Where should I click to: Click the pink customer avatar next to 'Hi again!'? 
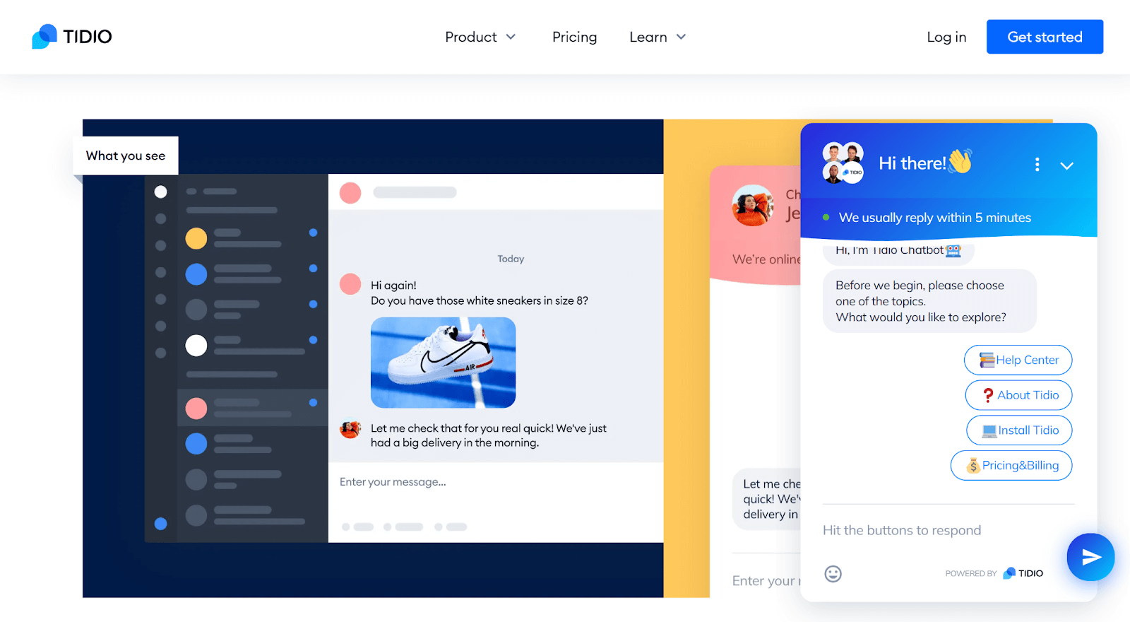coord(350,284)
